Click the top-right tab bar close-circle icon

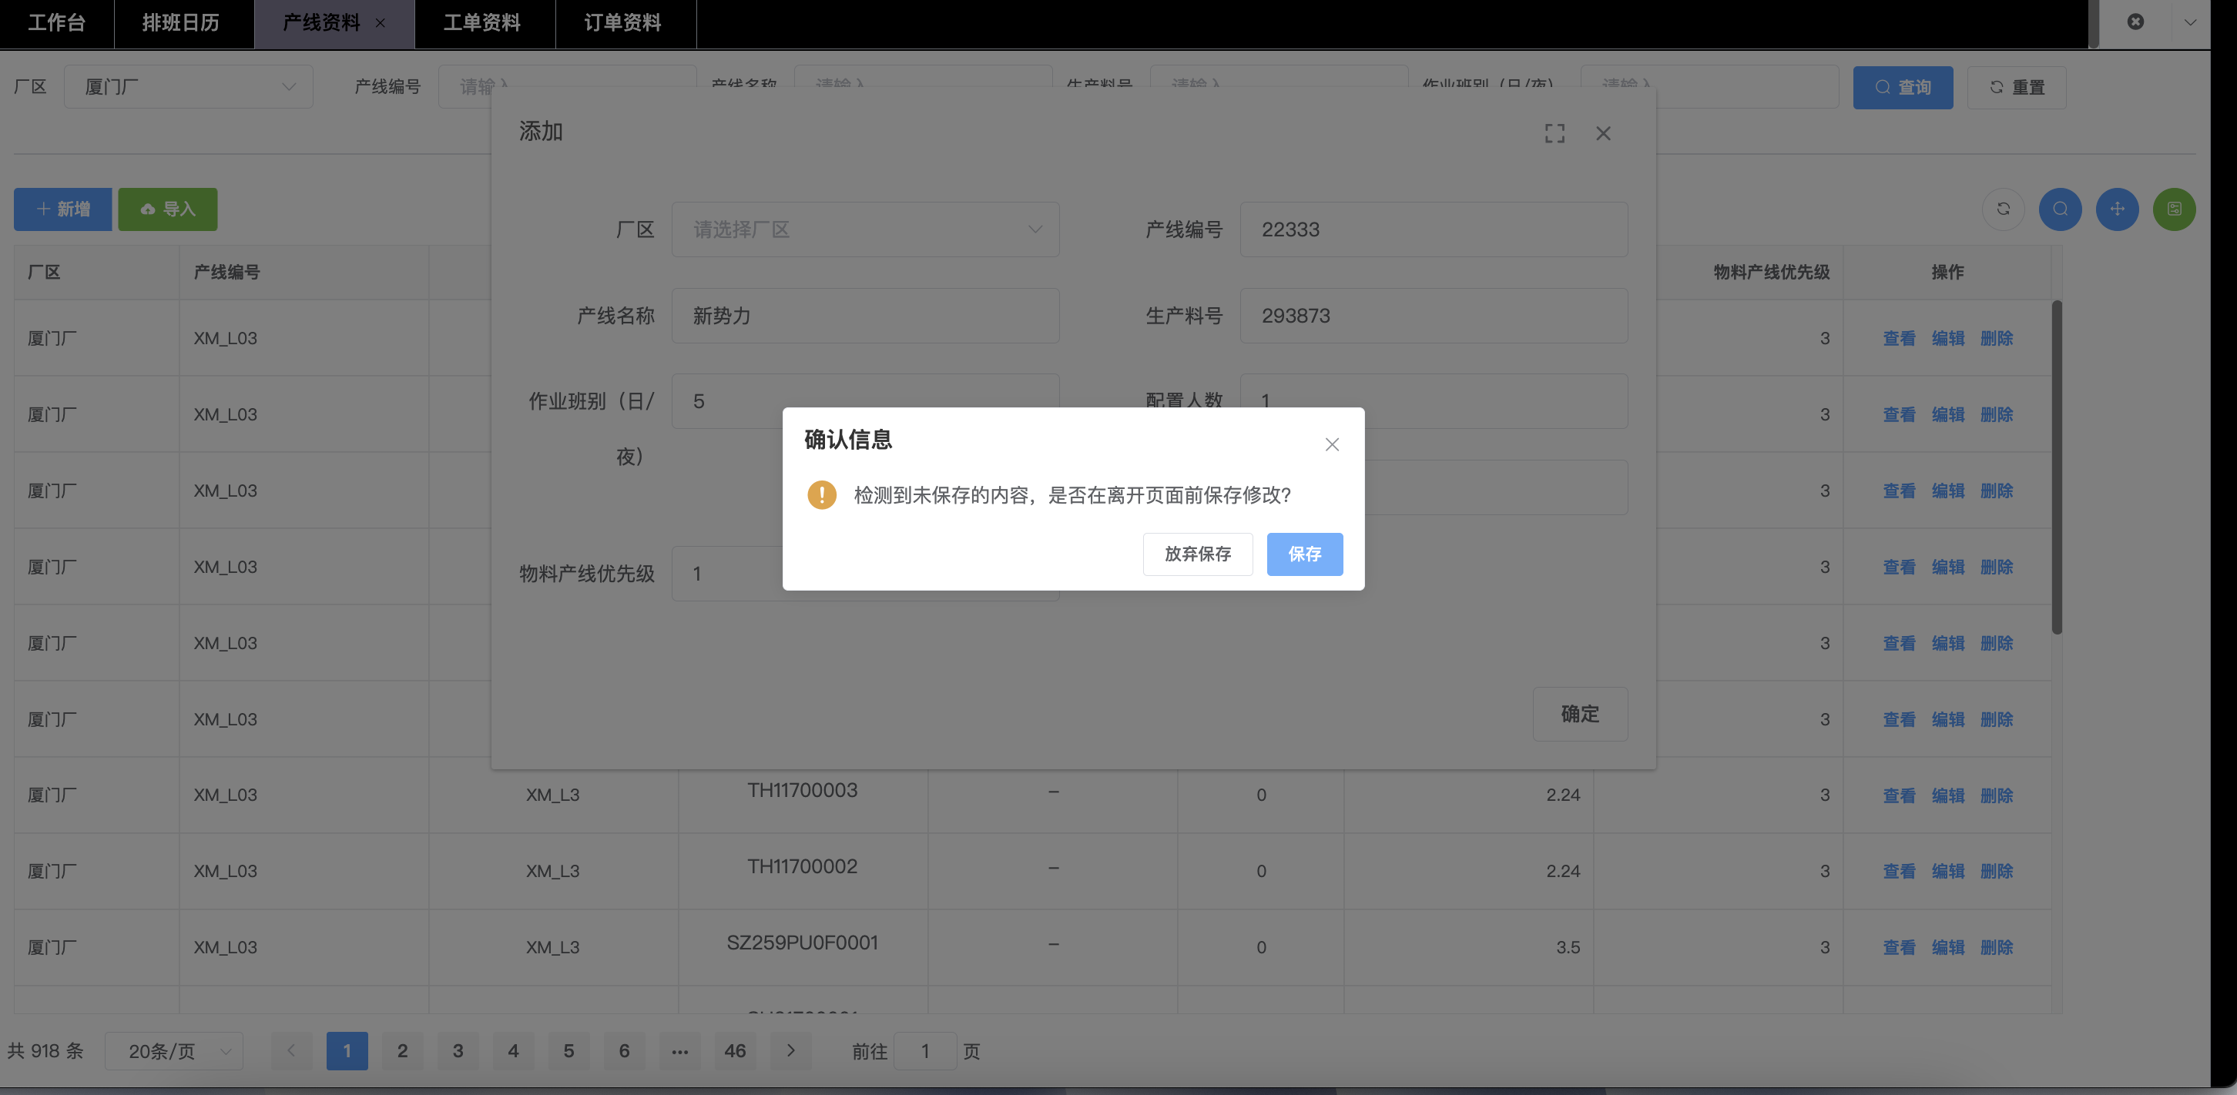(x=2135, y=22)
